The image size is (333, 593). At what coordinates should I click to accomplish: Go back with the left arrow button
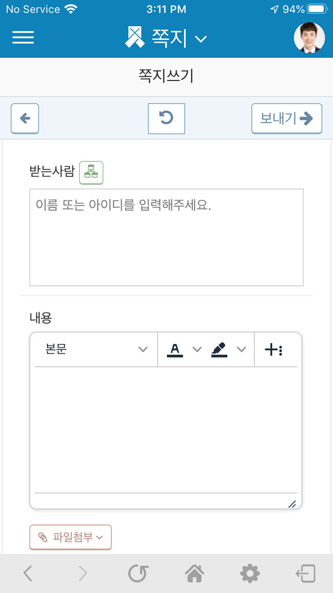pos(25,119)
